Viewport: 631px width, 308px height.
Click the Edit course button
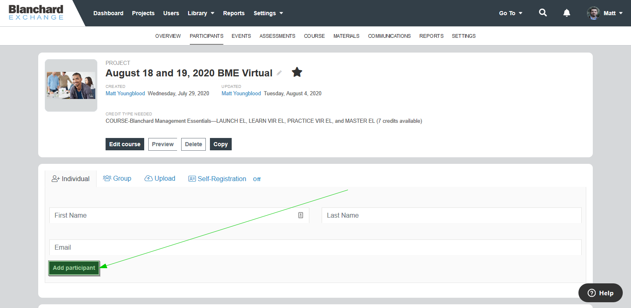tap(125, 144)
